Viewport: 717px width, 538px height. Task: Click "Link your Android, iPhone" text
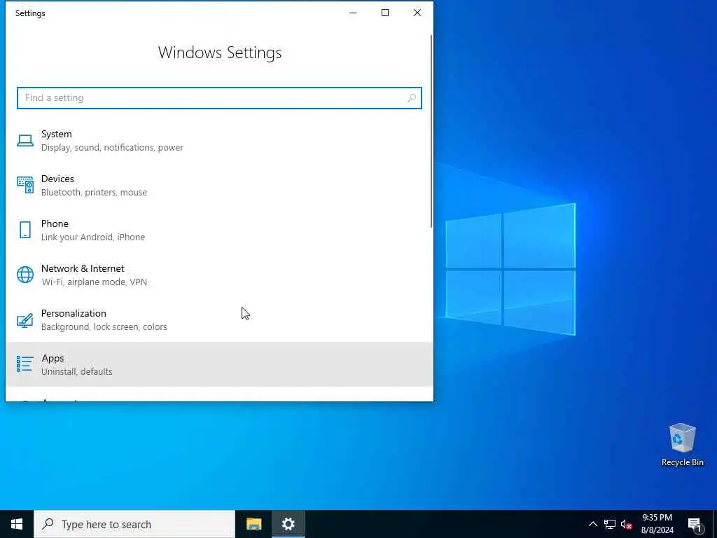pyautogui.click(x=93, y=237)
